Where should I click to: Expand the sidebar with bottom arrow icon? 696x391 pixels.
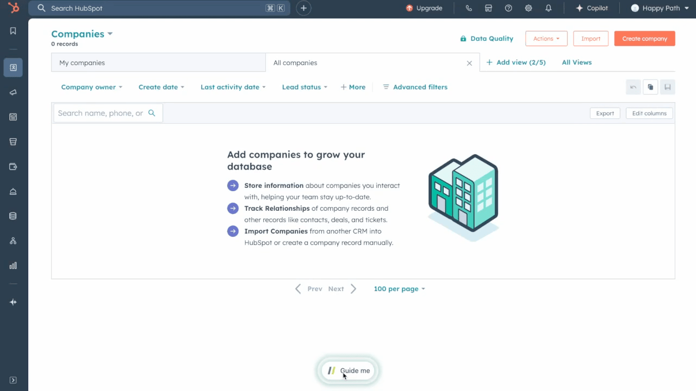click(x=13, y=380)
